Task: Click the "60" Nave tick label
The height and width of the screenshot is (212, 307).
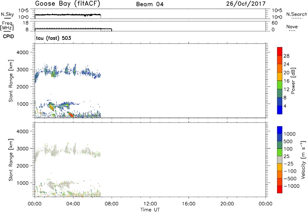Action: pyautogui.click(x=274, y=23)
